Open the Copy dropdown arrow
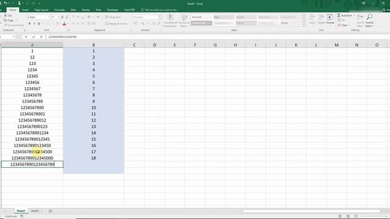The image size is (390, 219). coord(16,20)
